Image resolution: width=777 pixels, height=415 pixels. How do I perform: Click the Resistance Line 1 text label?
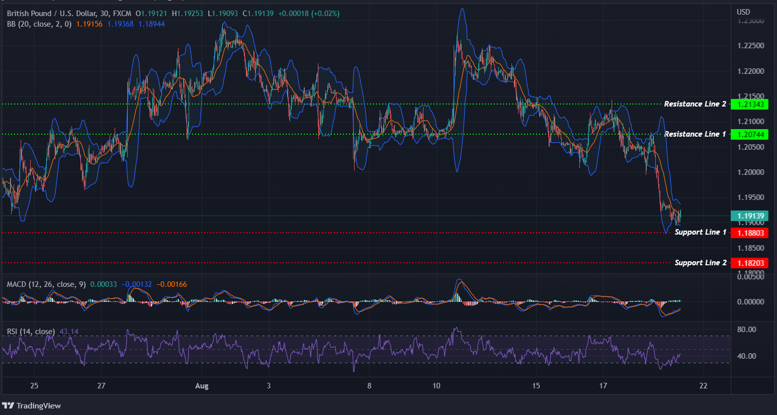click(x=695, y=134)
